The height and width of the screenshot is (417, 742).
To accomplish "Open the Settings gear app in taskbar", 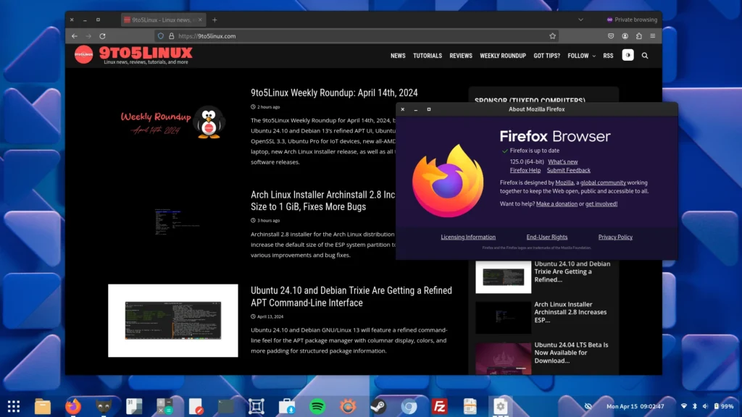I will pyautogui.click(x=500, y=406).
